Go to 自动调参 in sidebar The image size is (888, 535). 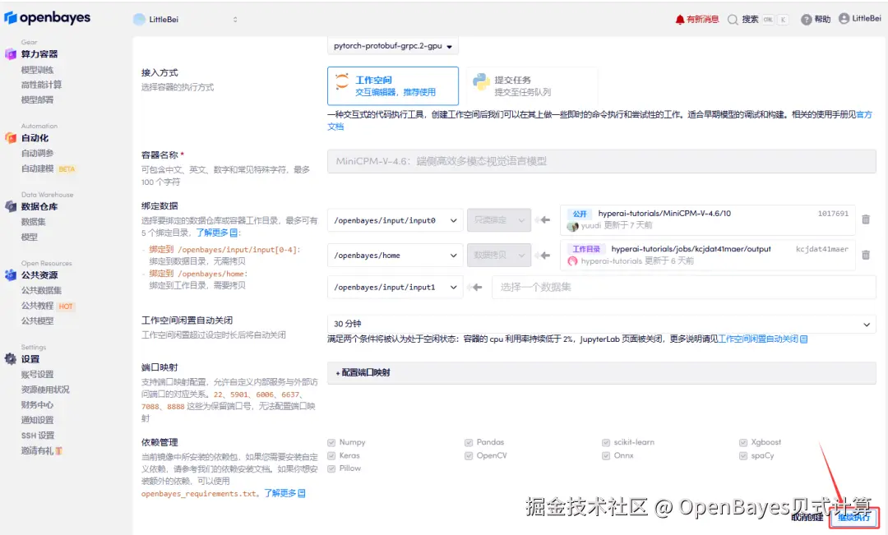(x=37, y=153)
